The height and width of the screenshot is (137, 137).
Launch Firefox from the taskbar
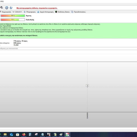click(x=24, y=135)
